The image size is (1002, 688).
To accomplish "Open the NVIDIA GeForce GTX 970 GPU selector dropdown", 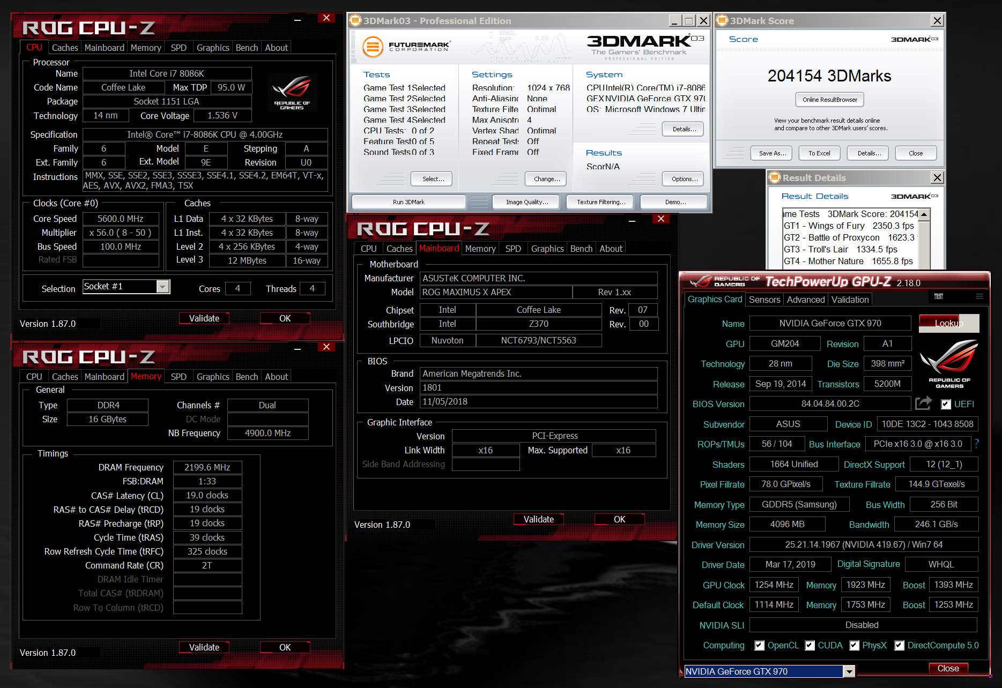I will (x=849, y=671).
